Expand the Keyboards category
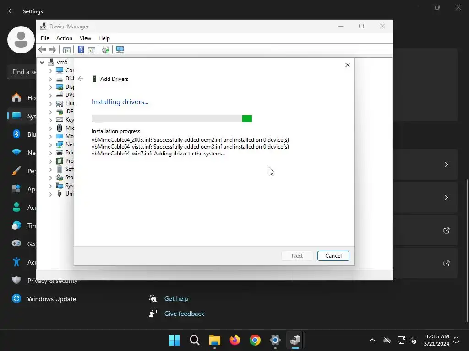Viewport: 469px width, 351px height. point(50,120)
